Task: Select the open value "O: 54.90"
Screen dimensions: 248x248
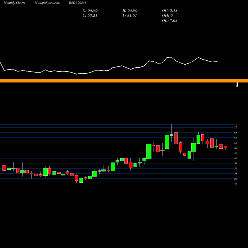Action: tap(90, 11)
